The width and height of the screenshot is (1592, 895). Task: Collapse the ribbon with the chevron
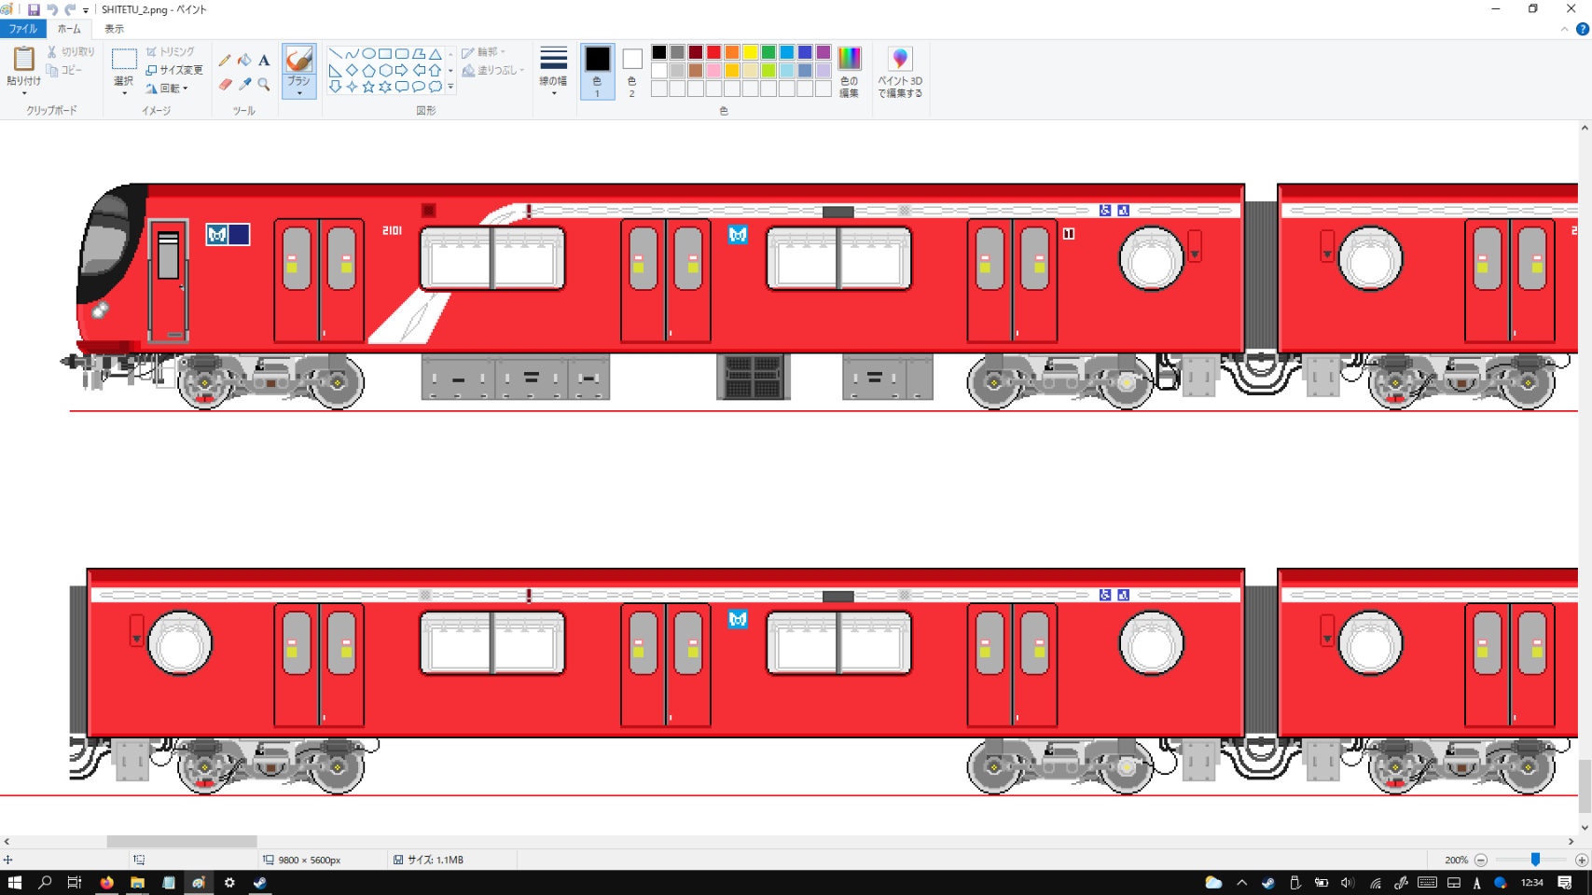point(1564,29)
